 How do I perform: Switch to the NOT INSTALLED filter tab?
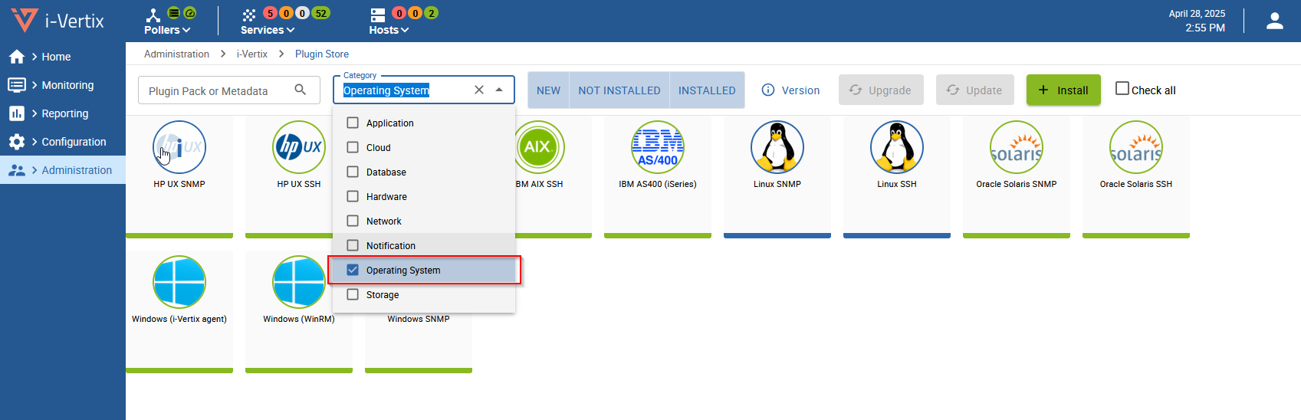619,90
